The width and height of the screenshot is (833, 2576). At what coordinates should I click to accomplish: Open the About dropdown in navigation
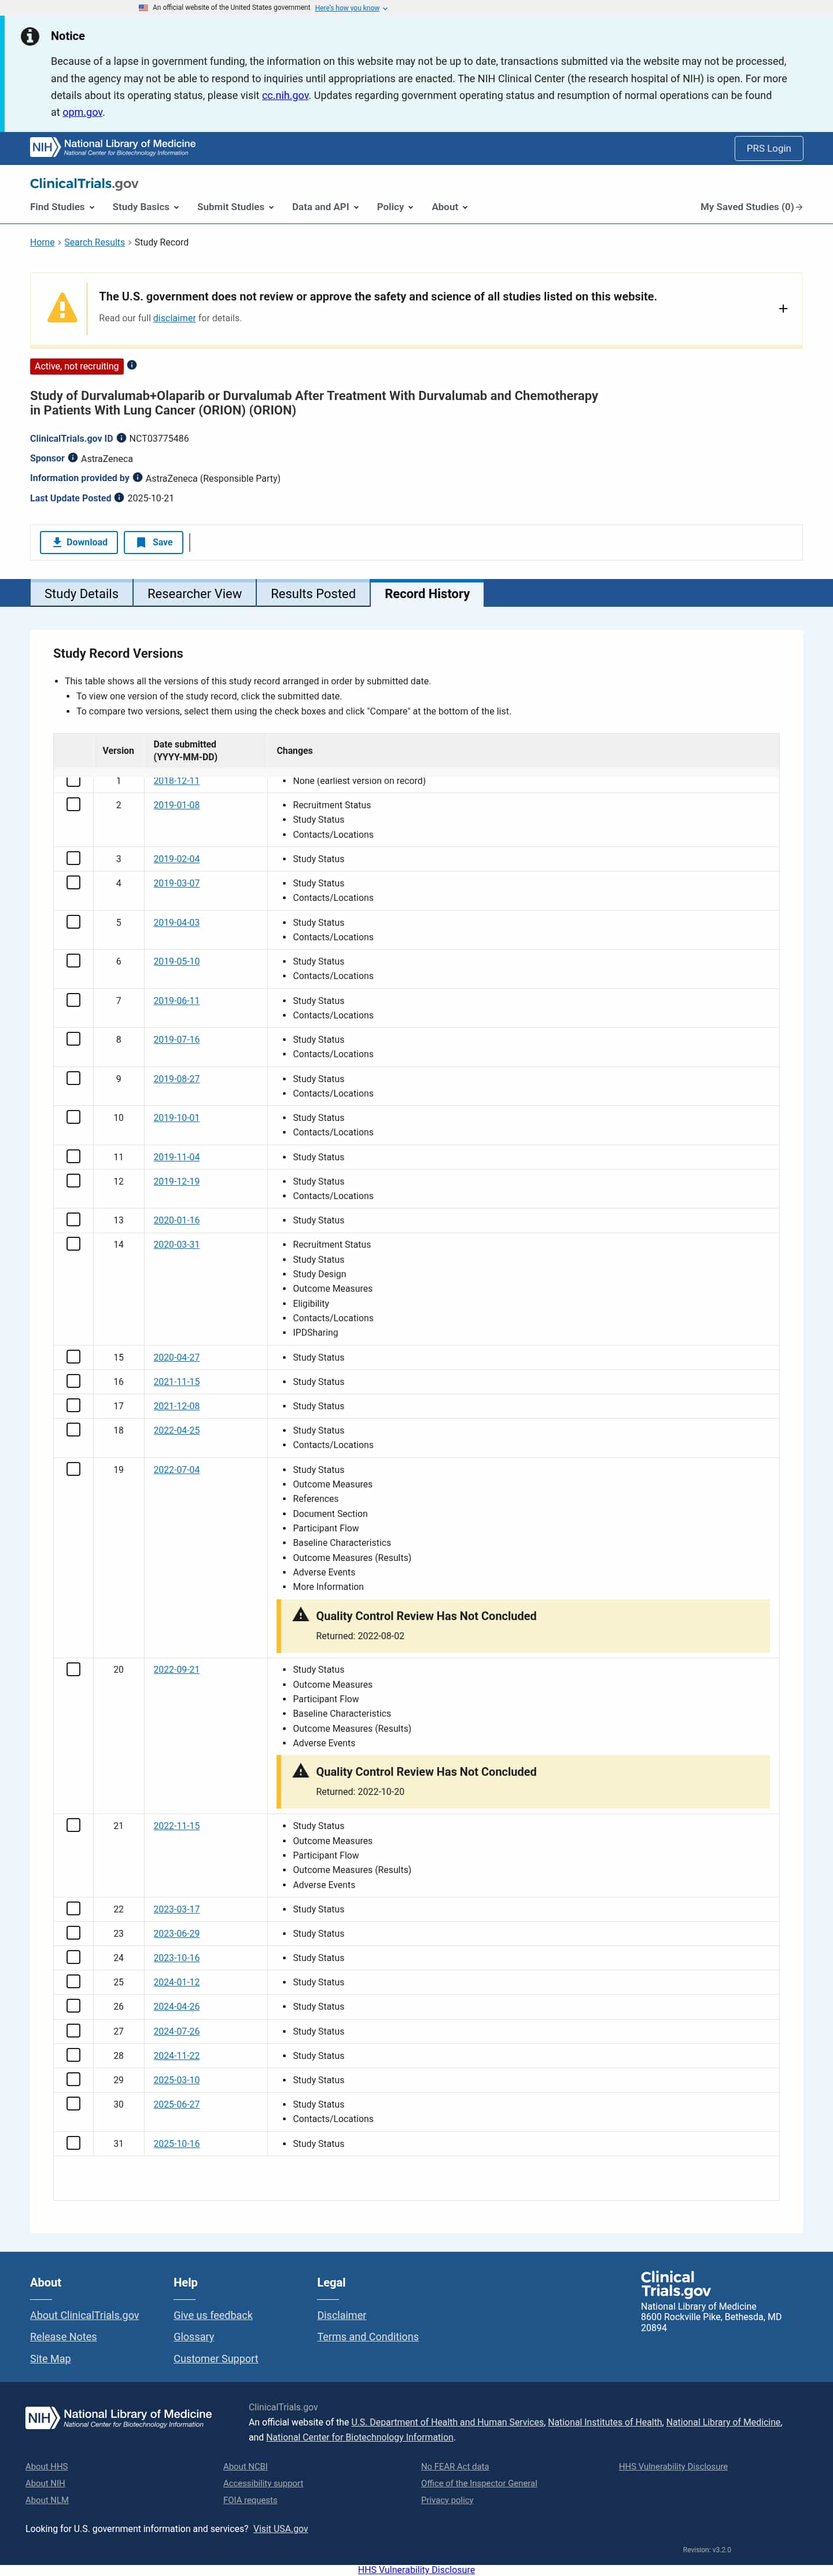[x=449, y=207]
